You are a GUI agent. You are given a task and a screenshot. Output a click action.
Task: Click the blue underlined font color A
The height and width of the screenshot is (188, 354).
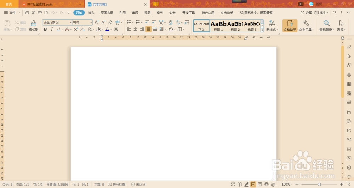[107, 29]
